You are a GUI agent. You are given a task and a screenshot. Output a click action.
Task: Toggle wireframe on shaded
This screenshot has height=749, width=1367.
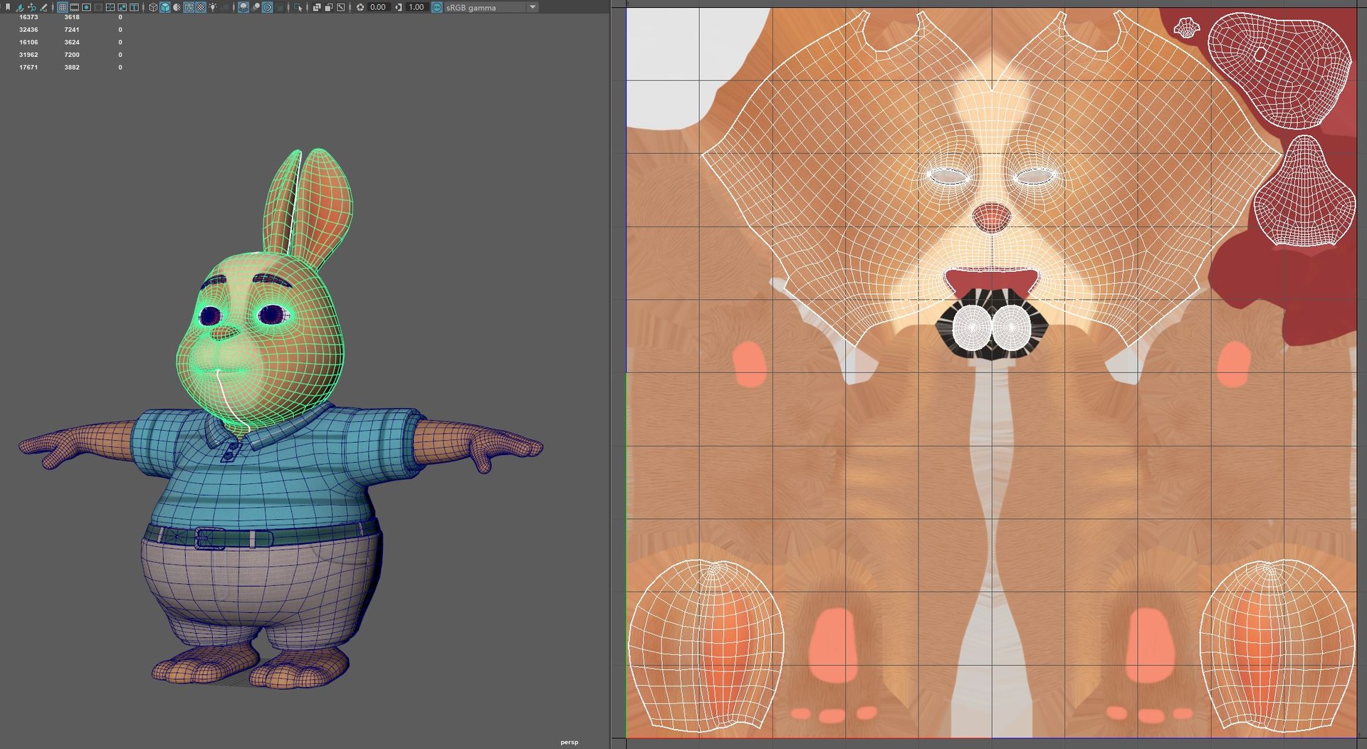tap(189, 7)
